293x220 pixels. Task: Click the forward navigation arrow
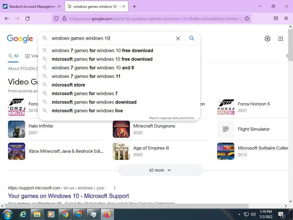point(17,18)
